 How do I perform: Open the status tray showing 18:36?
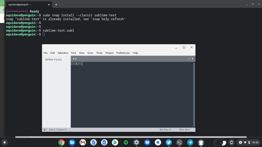pyautogui.click(x=249, y=142)
